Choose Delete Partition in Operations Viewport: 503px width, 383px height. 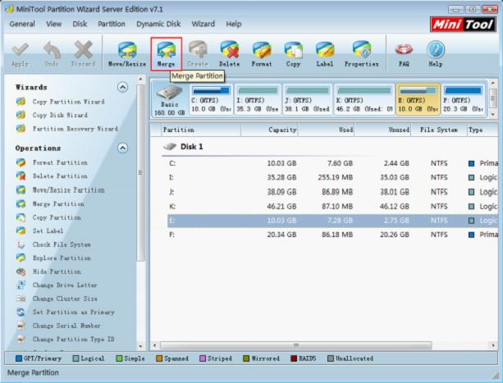pyautogui.click(x=60, y=176)
